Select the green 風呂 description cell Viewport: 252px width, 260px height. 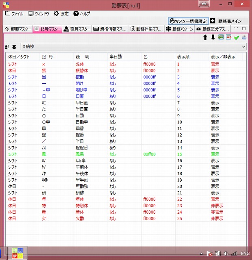click(80, 154)
